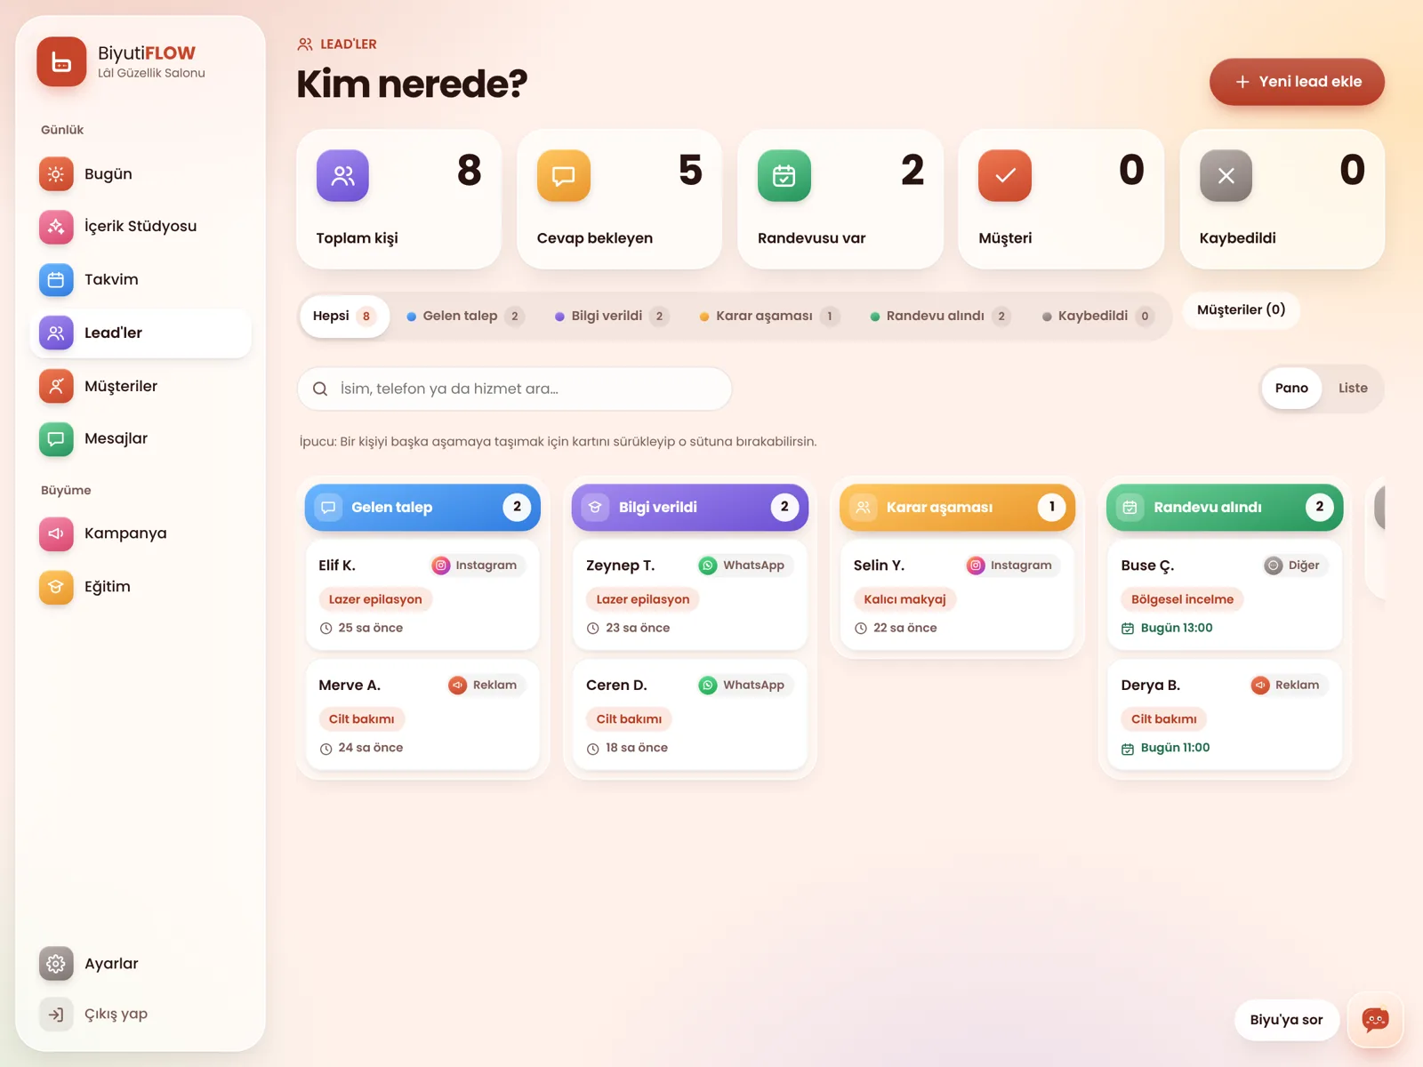
Task: Click the Çıkış yap logout icon
Action: pos(56,1015)
